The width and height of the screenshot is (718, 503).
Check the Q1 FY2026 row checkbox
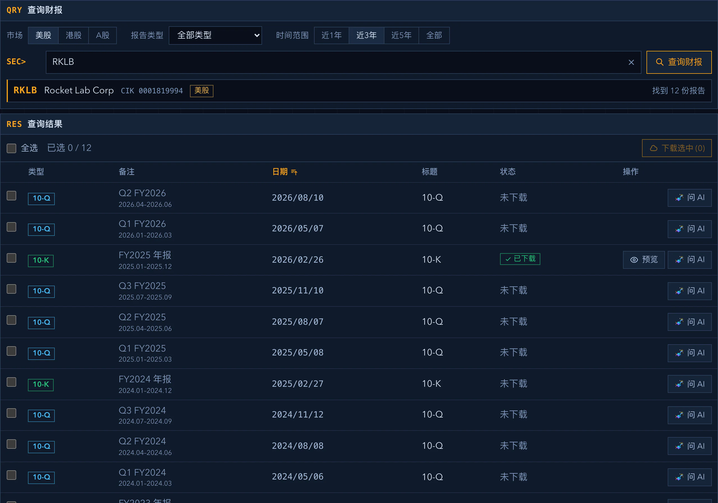11,227
